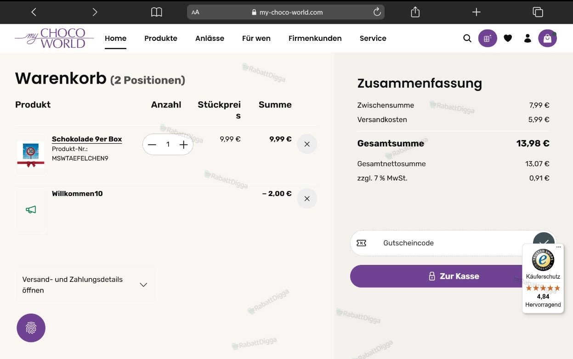This screenshot has height=359, width=573.
Task: Select the Home menu item
Action: 115,39
